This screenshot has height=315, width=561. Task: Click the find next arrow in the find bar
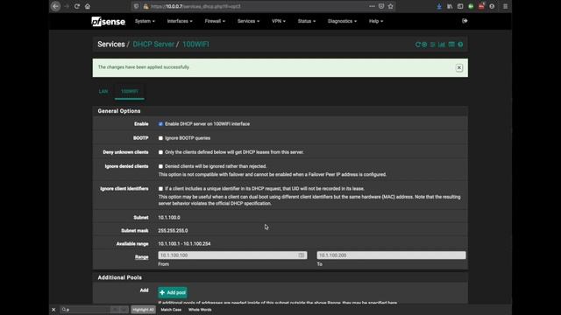click(x=124, y=310)
